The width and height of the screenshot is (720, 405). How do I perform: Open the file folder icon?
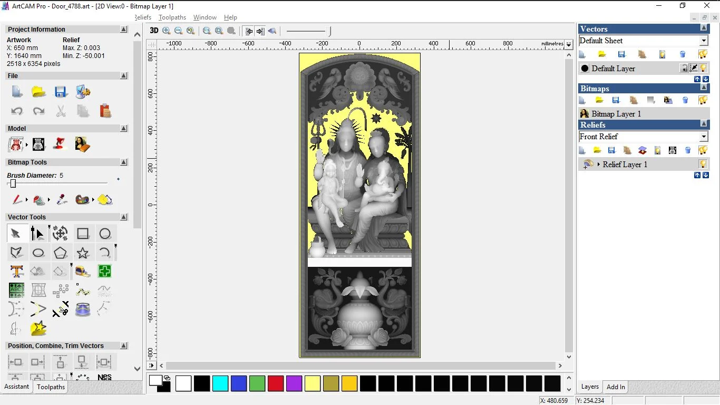click(x=38, y=92)
